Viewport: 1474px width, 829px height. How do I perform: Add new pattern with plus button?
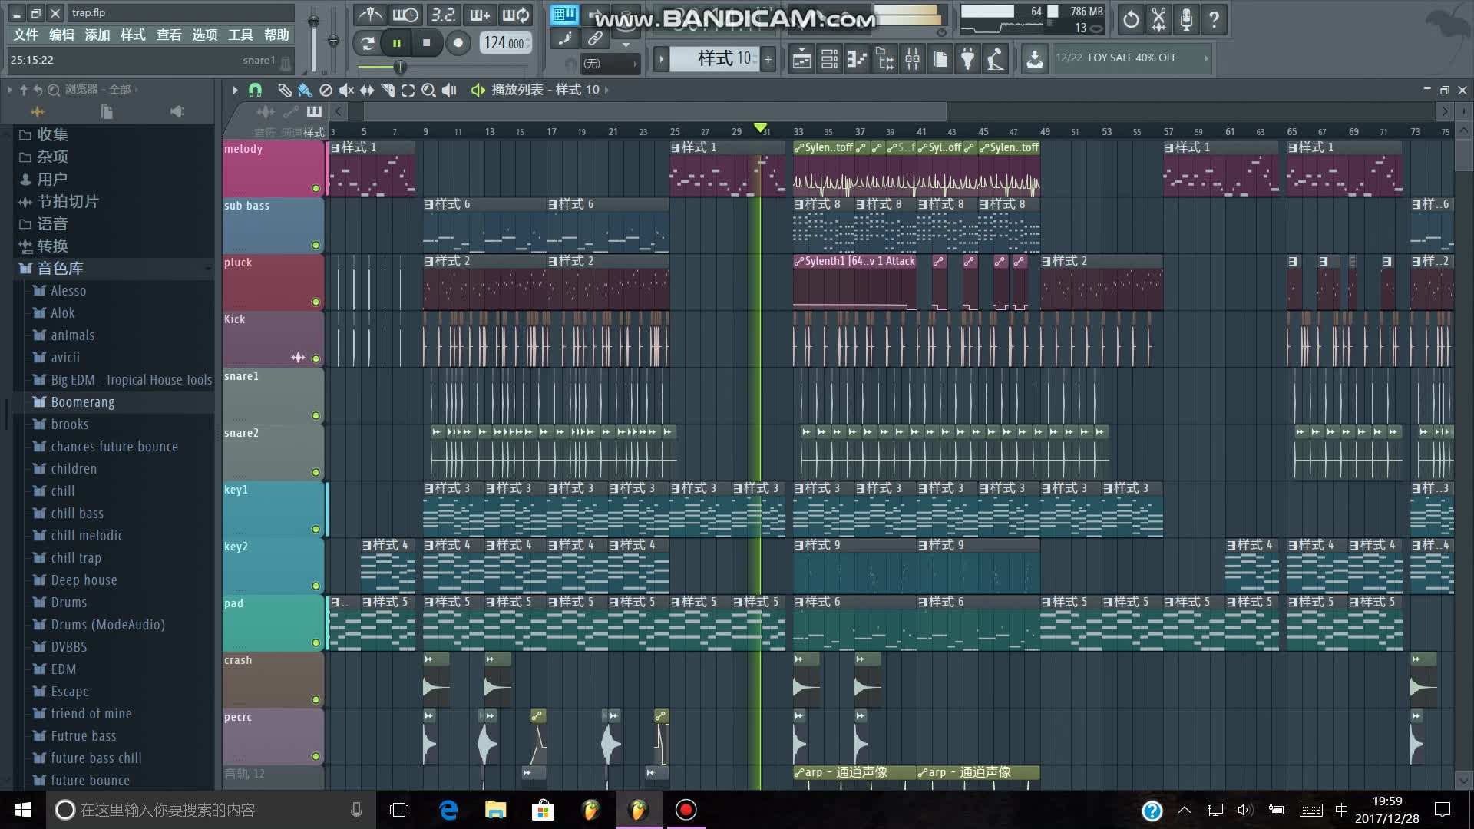tap(768, 59)
